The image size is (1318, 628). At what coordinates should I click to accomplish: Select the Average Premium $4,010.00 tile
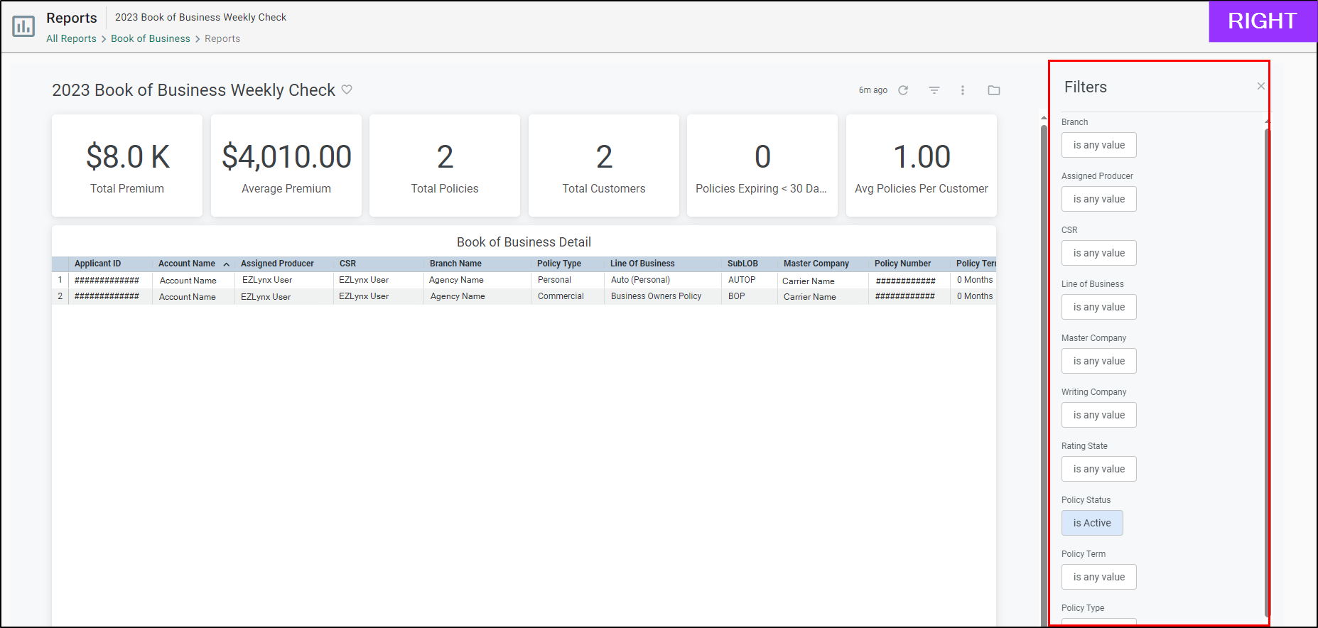click(286, 166)
